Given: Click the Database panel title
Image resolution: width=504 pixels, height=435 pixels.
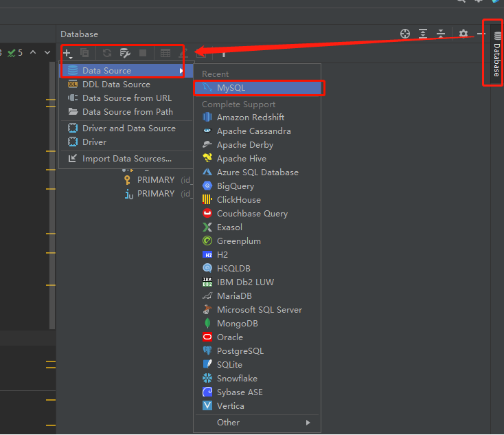Looking at the screenshot, I should click(80, 34).
